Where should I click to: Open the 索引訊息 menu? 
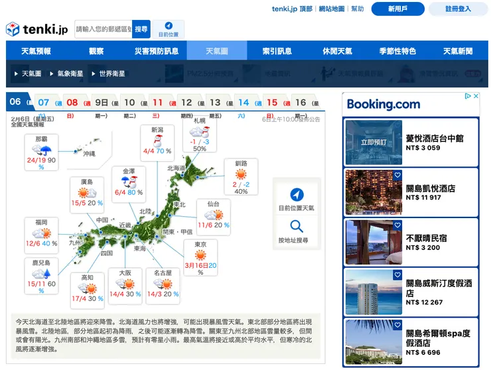click(277, 50)
